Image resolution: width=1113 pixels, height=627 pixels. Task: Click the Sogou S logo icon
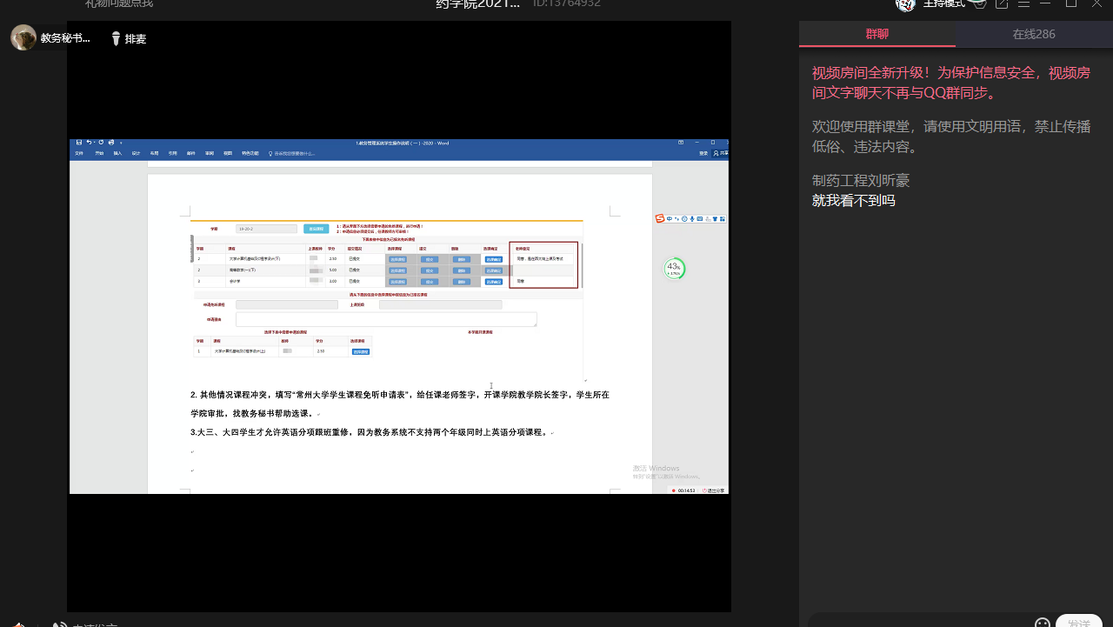click(x=660, y=218)
